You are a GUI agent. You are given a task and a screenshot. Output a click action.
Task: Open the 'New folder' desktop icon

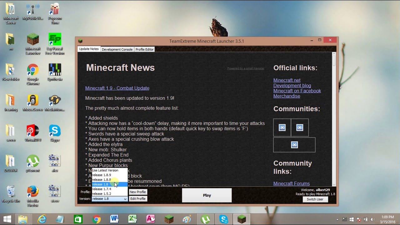point(11,72)
